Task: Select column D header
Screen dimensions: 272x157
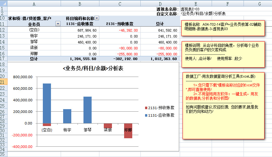Action: (x=159, y=4)
